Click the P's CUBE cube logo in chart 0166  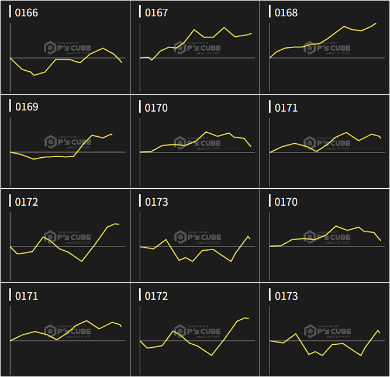(x=51, y=47)
